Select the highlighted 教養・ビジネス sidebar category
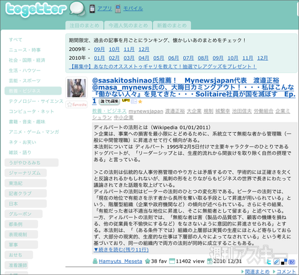Screen dimensions: 299x275 33,91
